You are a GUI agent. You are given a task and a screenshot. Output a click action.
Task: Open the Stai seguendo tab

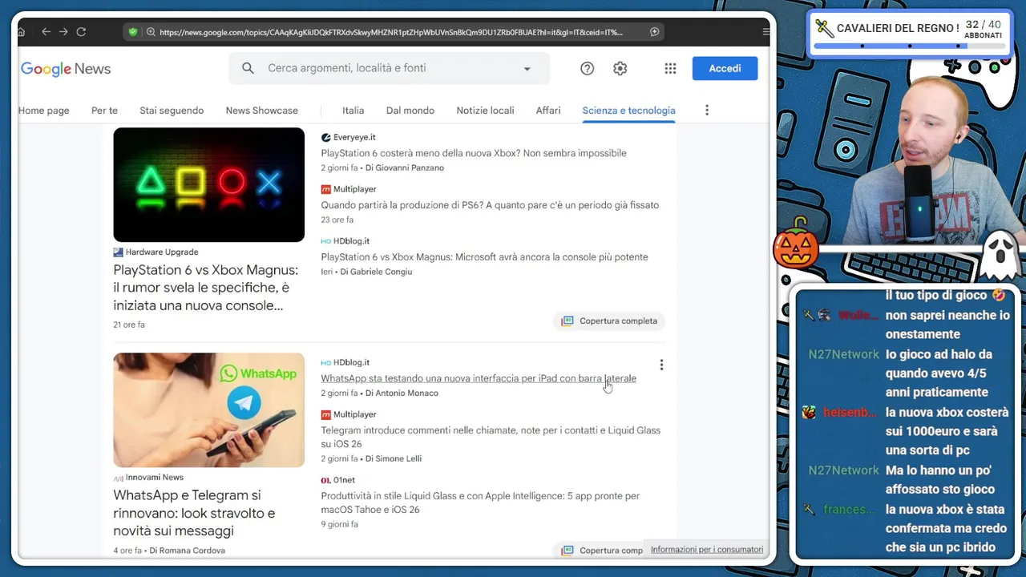pyautogui.click(x=172, y=111)
